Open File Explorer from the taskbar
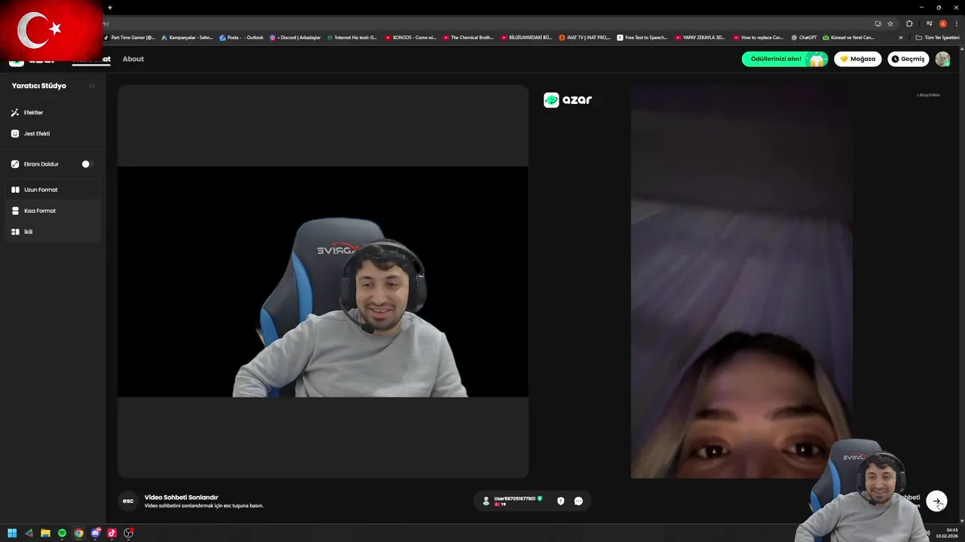Viewport: 965px width, 542px height. 45,533
